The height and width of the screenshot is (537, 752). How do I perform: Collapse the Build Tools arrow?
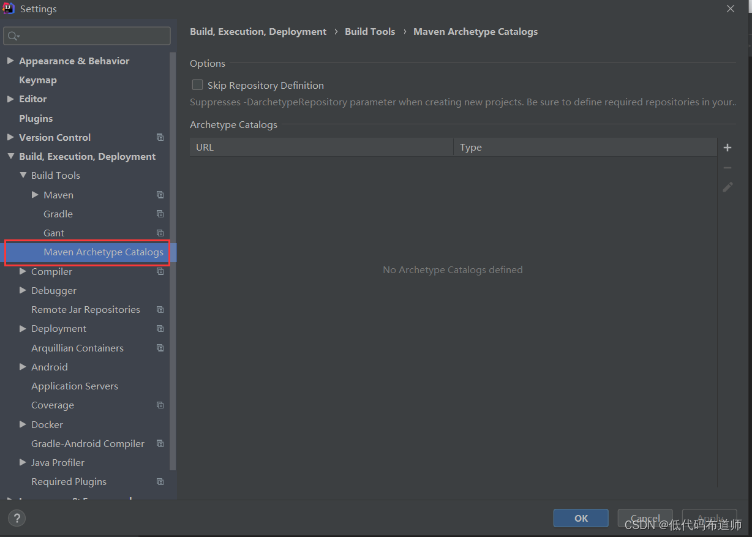point(23,175)
